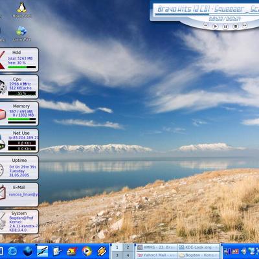Click the red Hdd widget icon

[x=2, y=60]
